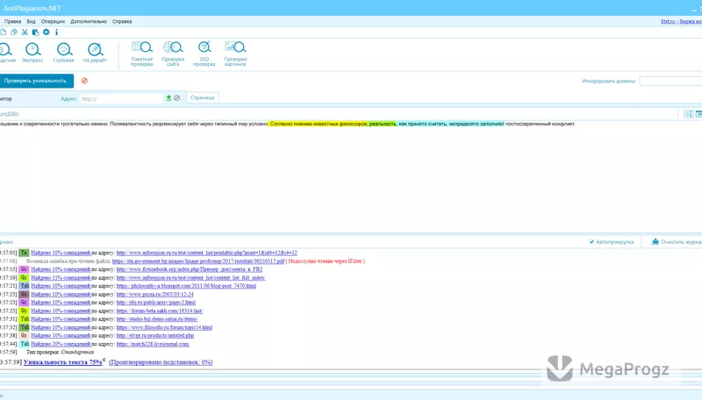Click yellow highlighted 'Согласно мнению известных философов'
This screenshot has height=400, width=702.
(x=319, y=124)
